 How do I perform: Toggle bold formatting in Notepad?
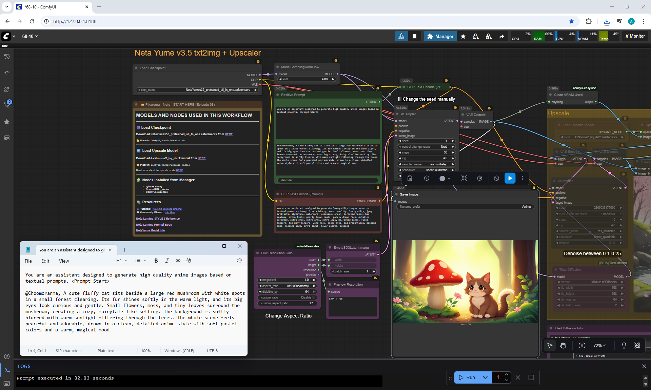[156, 261]
